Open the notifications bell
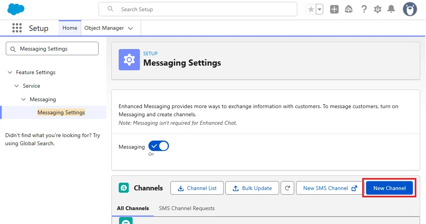 (x=391, y=9)
